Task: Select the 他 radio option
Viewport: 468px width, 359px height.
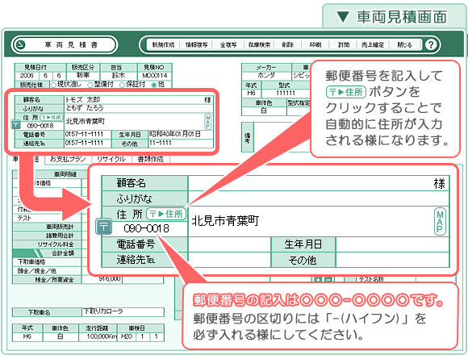Action: click(153, 85)
